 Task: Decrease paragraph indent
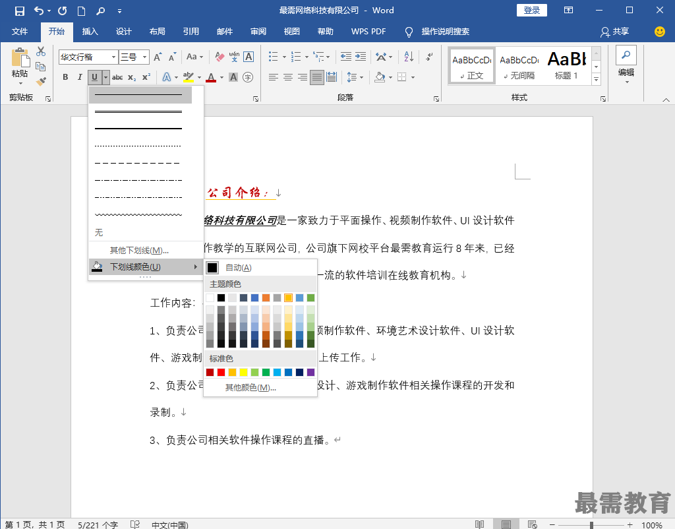coord(345,57)
